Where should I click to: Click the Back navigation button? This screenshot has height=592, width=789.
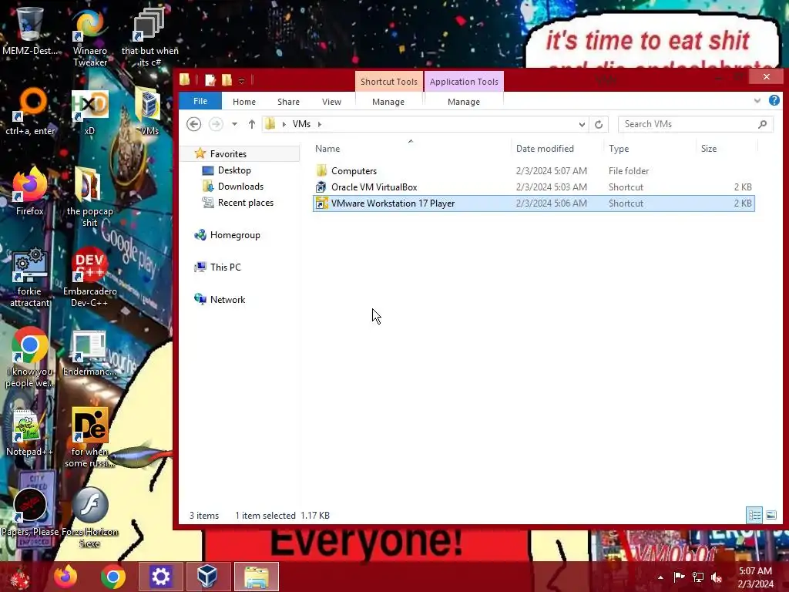[193, 124]
